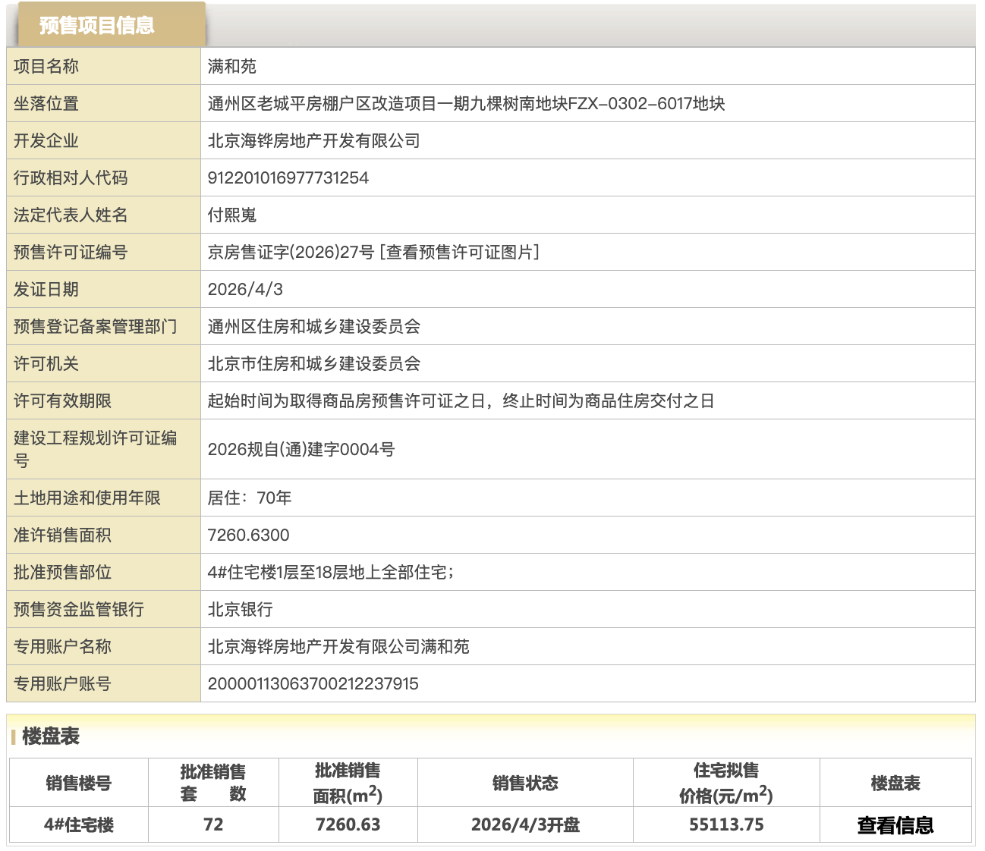
Task: Click the 楼盘表 section header
Action: point(52,735)
